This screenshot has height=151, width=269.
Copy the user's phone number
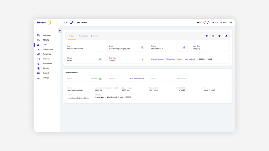point(184,48)
